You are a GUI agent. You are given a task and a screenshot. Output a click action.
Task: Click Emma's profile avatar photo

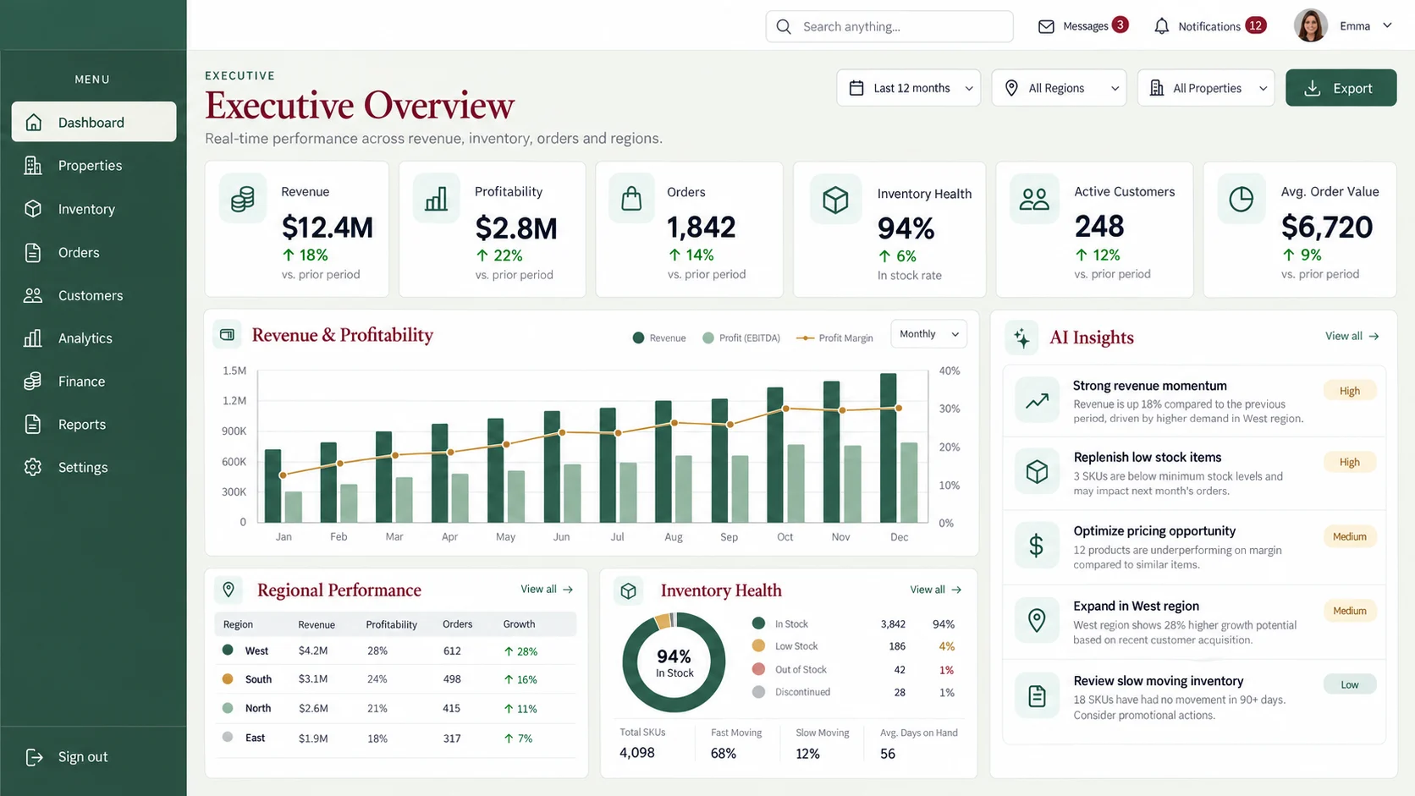click(x=1310, y=25)
